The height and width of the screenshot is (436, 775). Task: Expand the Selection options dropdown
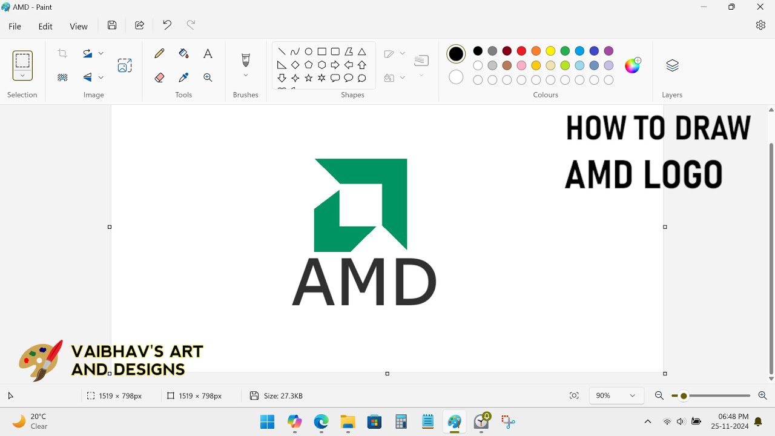click(x=22, y=76)
